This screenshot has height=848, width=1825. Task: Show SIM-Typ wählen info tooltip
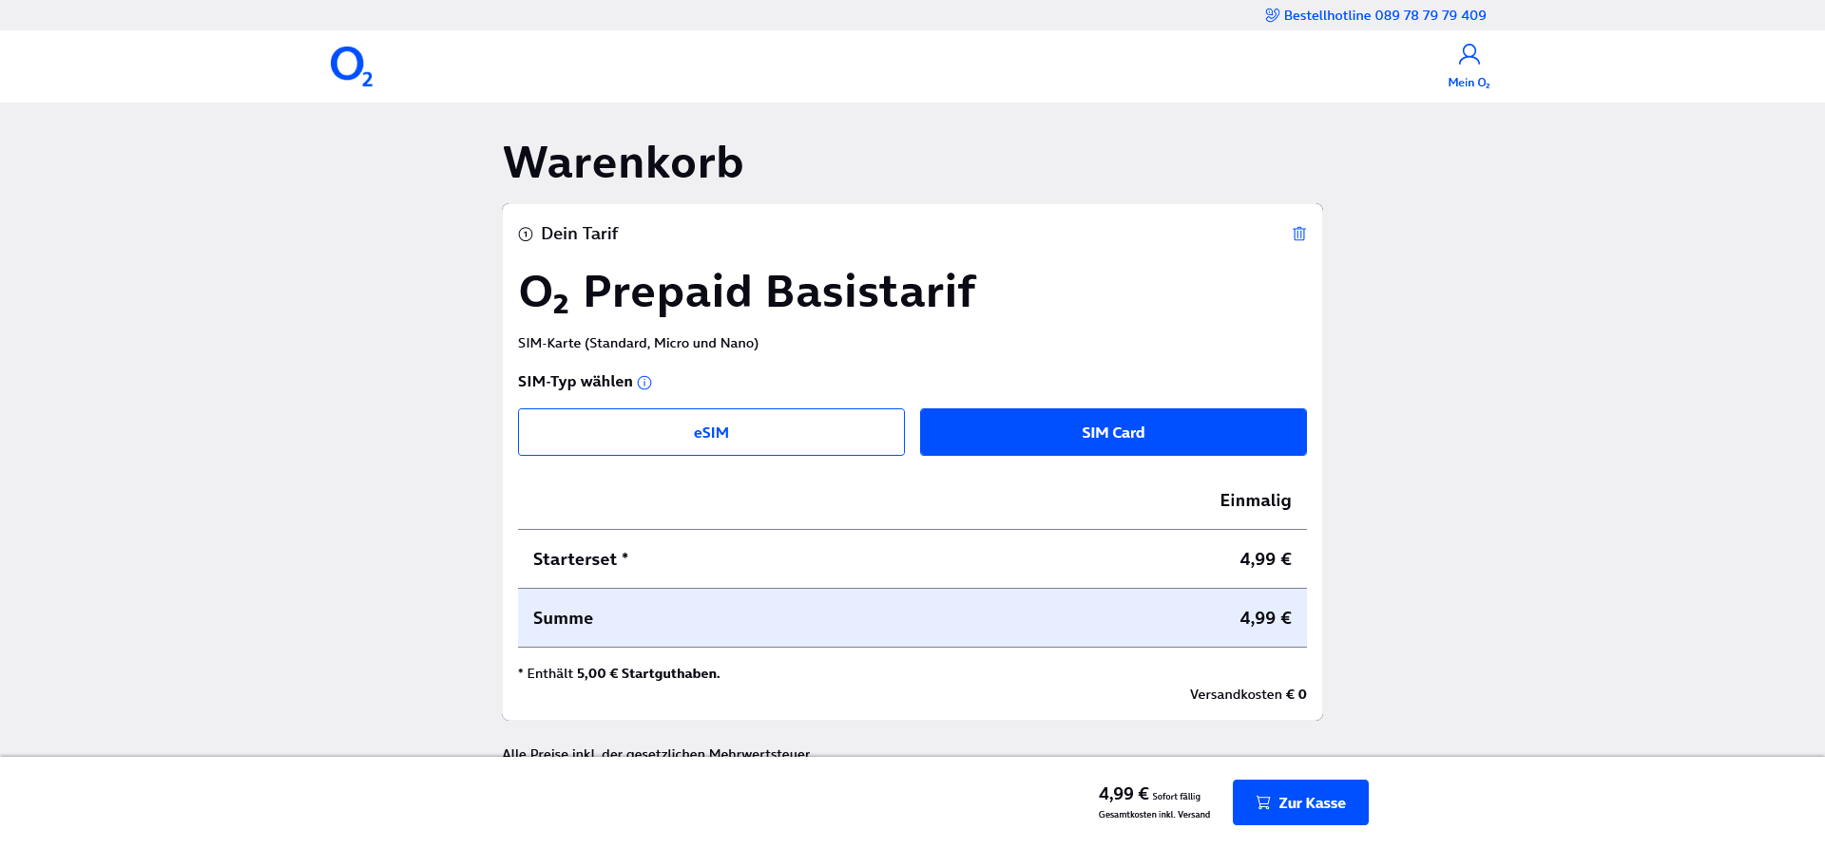pyautogui.click(x=644, y=383)
